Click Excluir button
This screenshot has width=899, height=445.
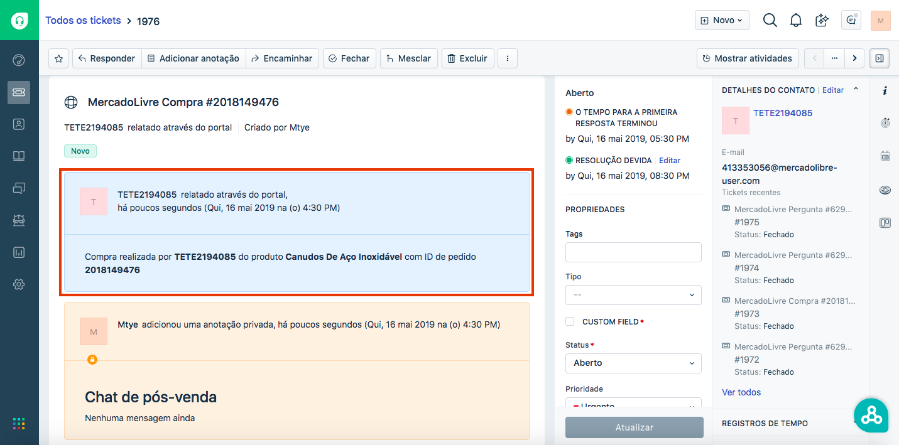(467, 58)
